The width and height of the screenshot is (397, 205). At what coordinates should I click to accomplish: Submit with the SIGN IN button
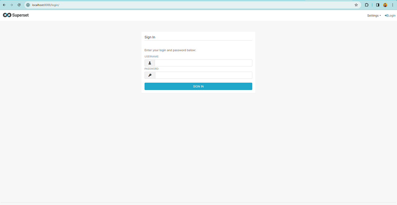(x=198, y=86)
